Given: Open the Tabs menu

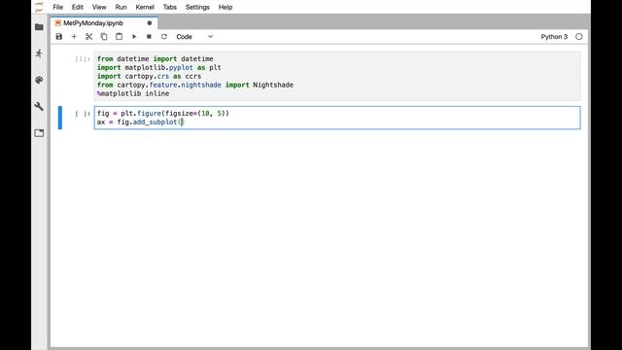Looking at the screenshot, I should (170, 7).
